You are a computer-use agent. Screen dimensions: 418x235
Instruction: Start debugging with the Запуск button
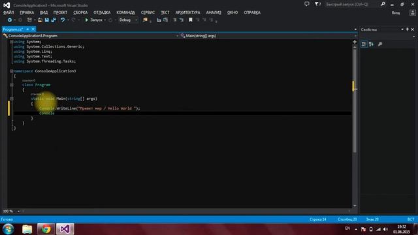(x=93, y=20)
